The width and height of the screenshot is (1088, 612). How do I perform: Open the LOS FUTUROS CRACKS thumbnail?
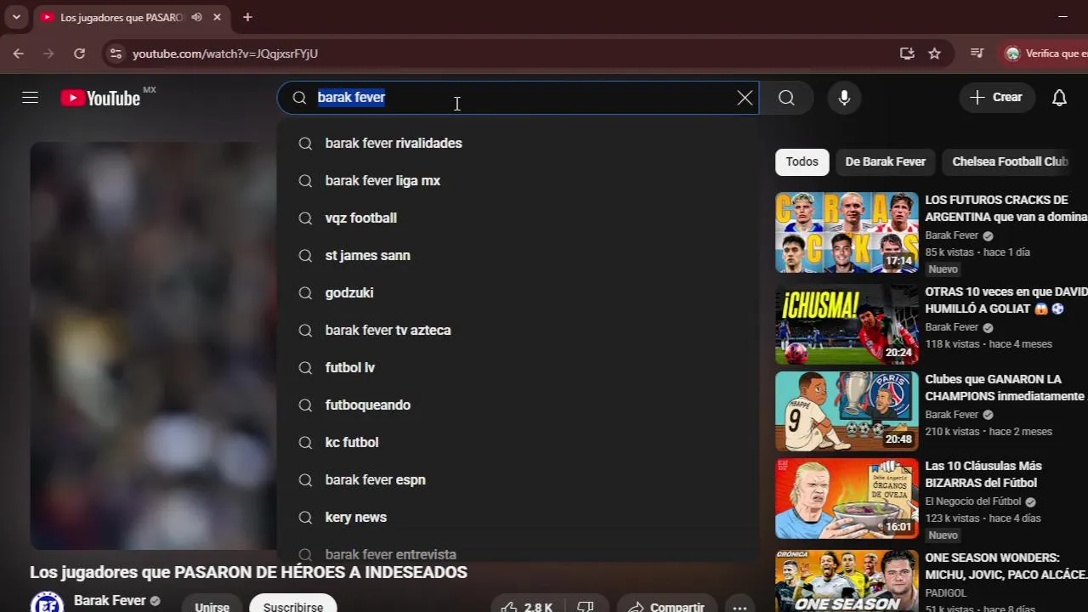[847, 232]
